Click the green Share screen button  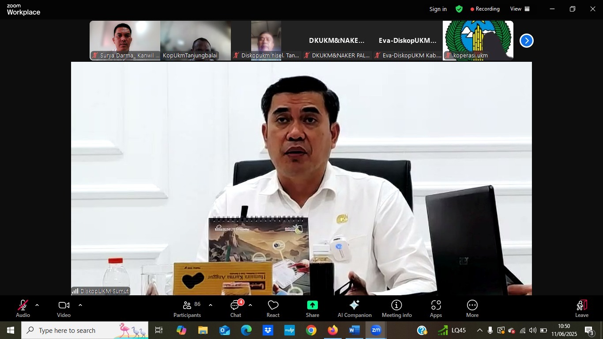312,308
